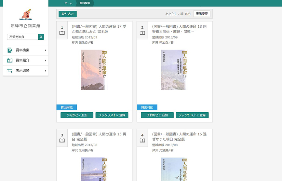Open title link 人間の運命 15 再会
Screen dimensions: 282x181
pyautogui.click(x=99, y=136)
